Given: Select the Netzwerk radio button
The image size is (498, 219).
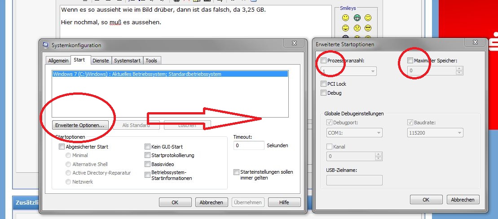Looking at the screenshot, I should (68, 182).
